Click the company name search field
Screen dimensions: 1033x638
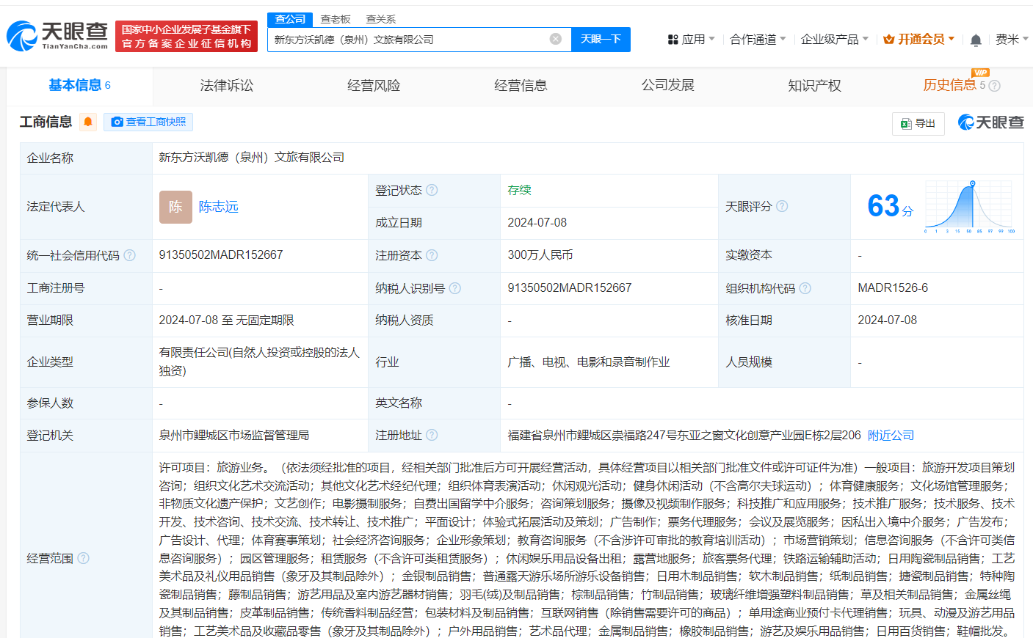tap(407, 40)
